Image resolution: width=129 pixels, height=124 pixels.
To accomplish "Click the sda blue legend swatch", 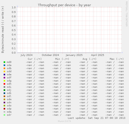I will pyautogui.click(x=4, y=65).
